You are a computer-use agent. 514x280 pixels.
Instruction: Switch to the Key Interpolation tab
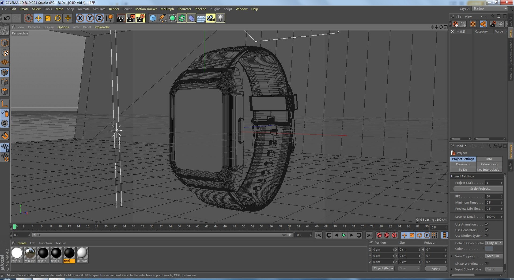(x=489, y=170)
